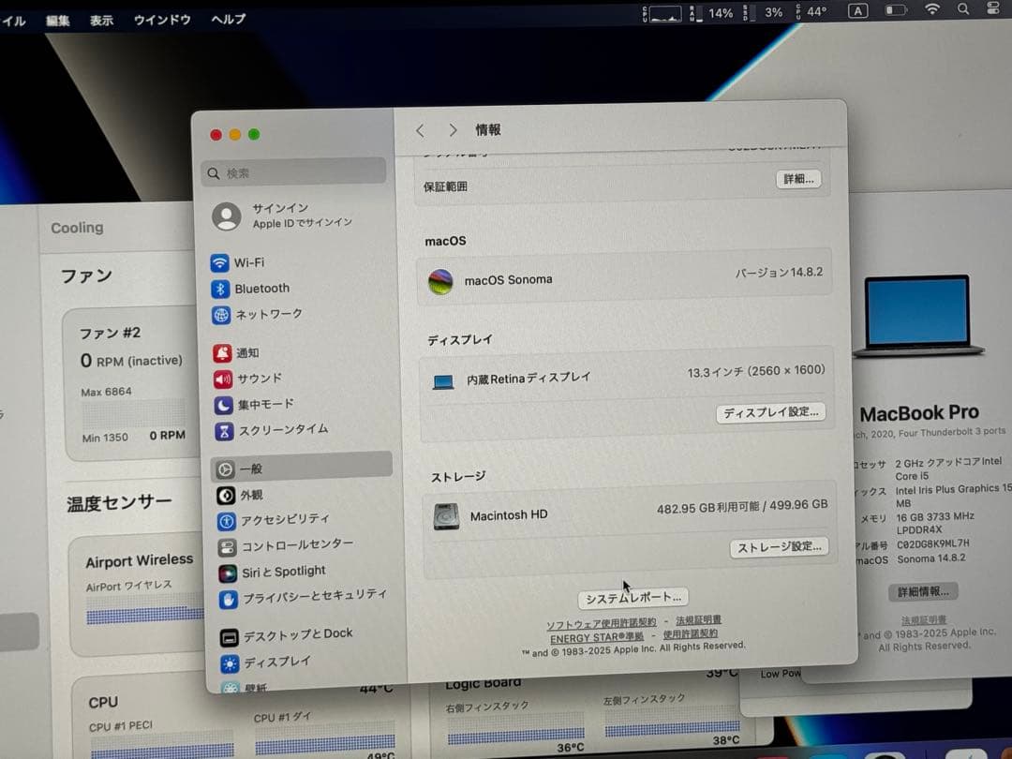1012x759 pixels.
Task: Open 通知 (Notifications) settings
Action: click(x=253, y=353)
